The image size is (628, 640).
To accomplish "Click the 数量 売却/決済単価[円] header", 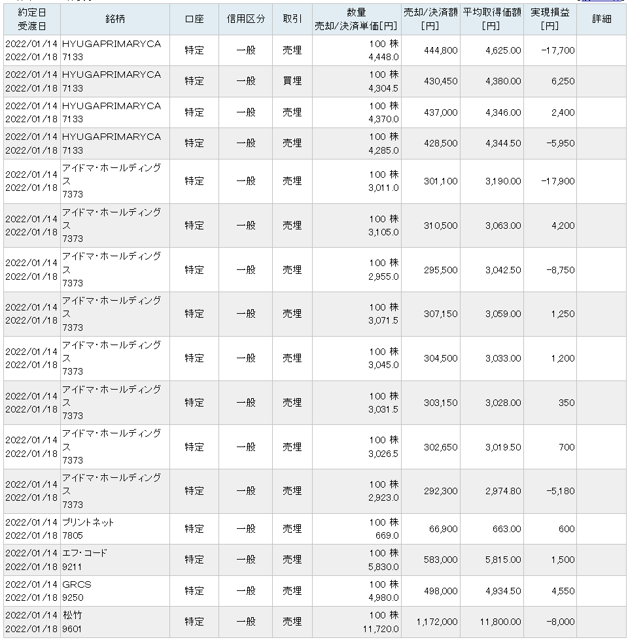I will [357, 19].
